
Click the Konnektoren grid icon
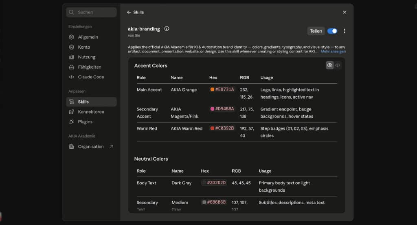pos(71,112)
